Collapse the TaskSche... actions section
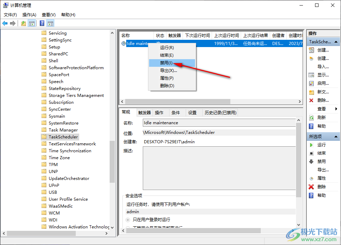 point(336,42)
